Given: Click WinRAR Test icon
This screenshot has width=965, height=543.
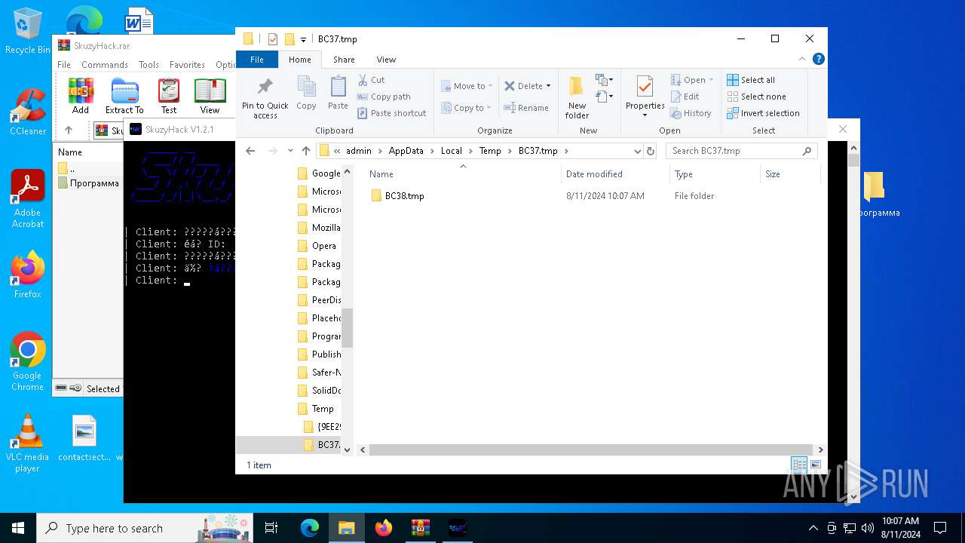Looking at the screenshot, I should point(169,96).
